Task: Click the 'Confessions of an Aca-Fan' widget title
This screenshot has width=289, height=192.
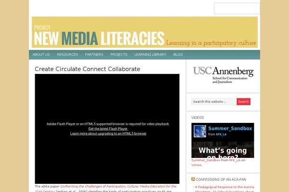Action: 221,180
